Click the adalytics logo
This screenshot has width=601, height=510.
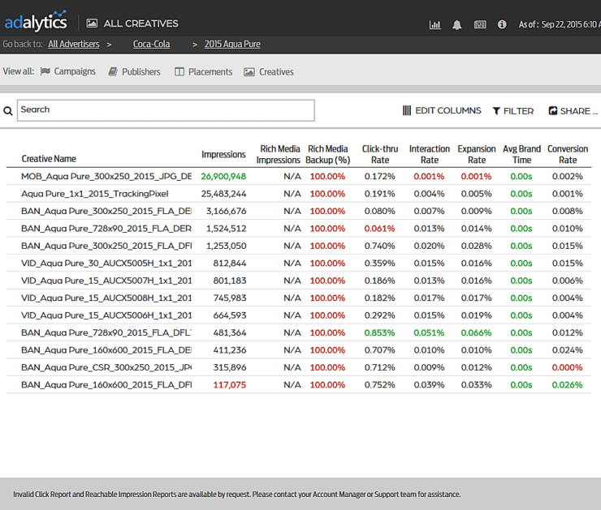coord(35,22)
